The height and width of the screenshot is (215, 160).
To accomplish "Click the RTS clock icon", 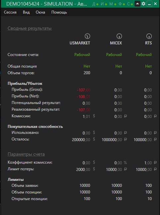I will (x=149, y=36).
